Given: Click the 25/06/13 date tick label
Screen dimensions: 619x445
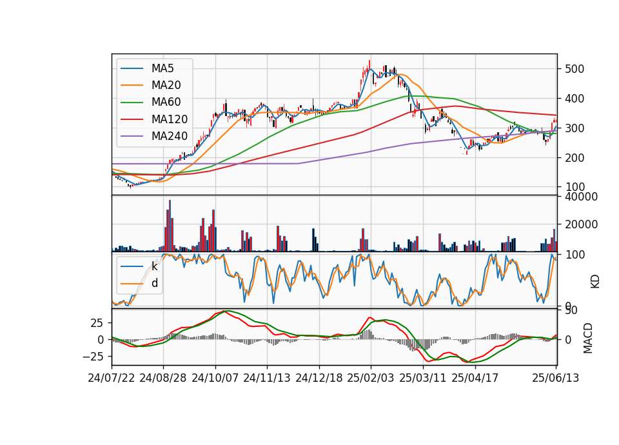Looking at the screenshot, I should pos(555,378).
